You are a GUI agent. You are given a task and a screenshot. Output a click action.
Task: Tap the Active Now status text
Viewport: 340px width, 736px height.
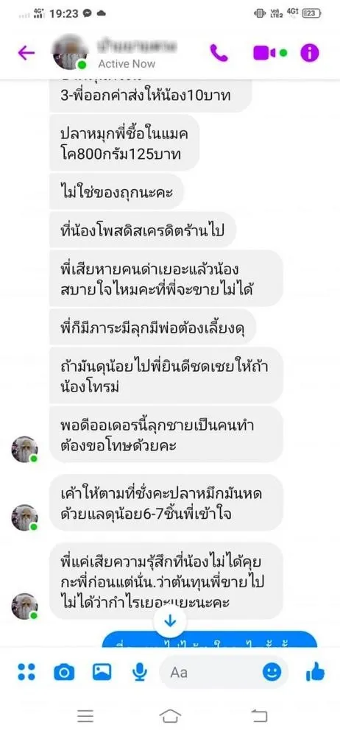[127, 64]
